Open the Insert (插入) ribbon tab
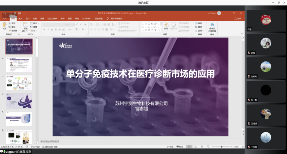Image resolution: width=287 pixels, height=154 pixels. (x=20, y=18)
